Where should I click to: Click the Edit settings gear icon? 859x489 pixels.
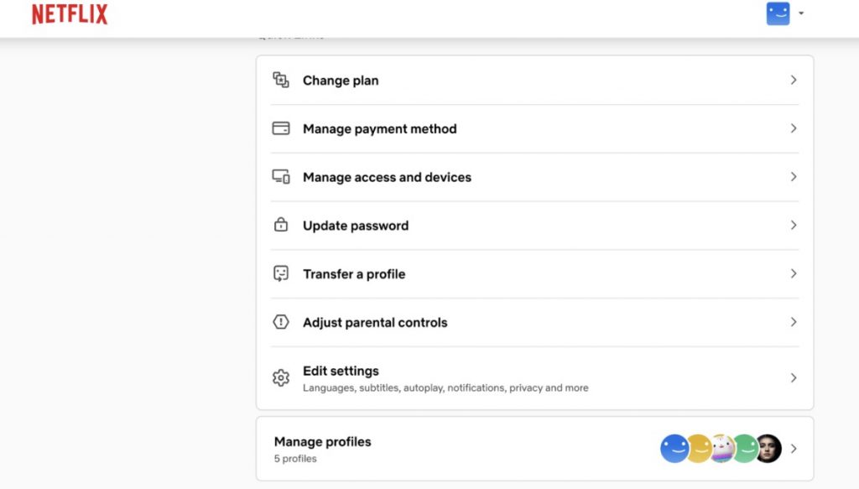[281, 378]
